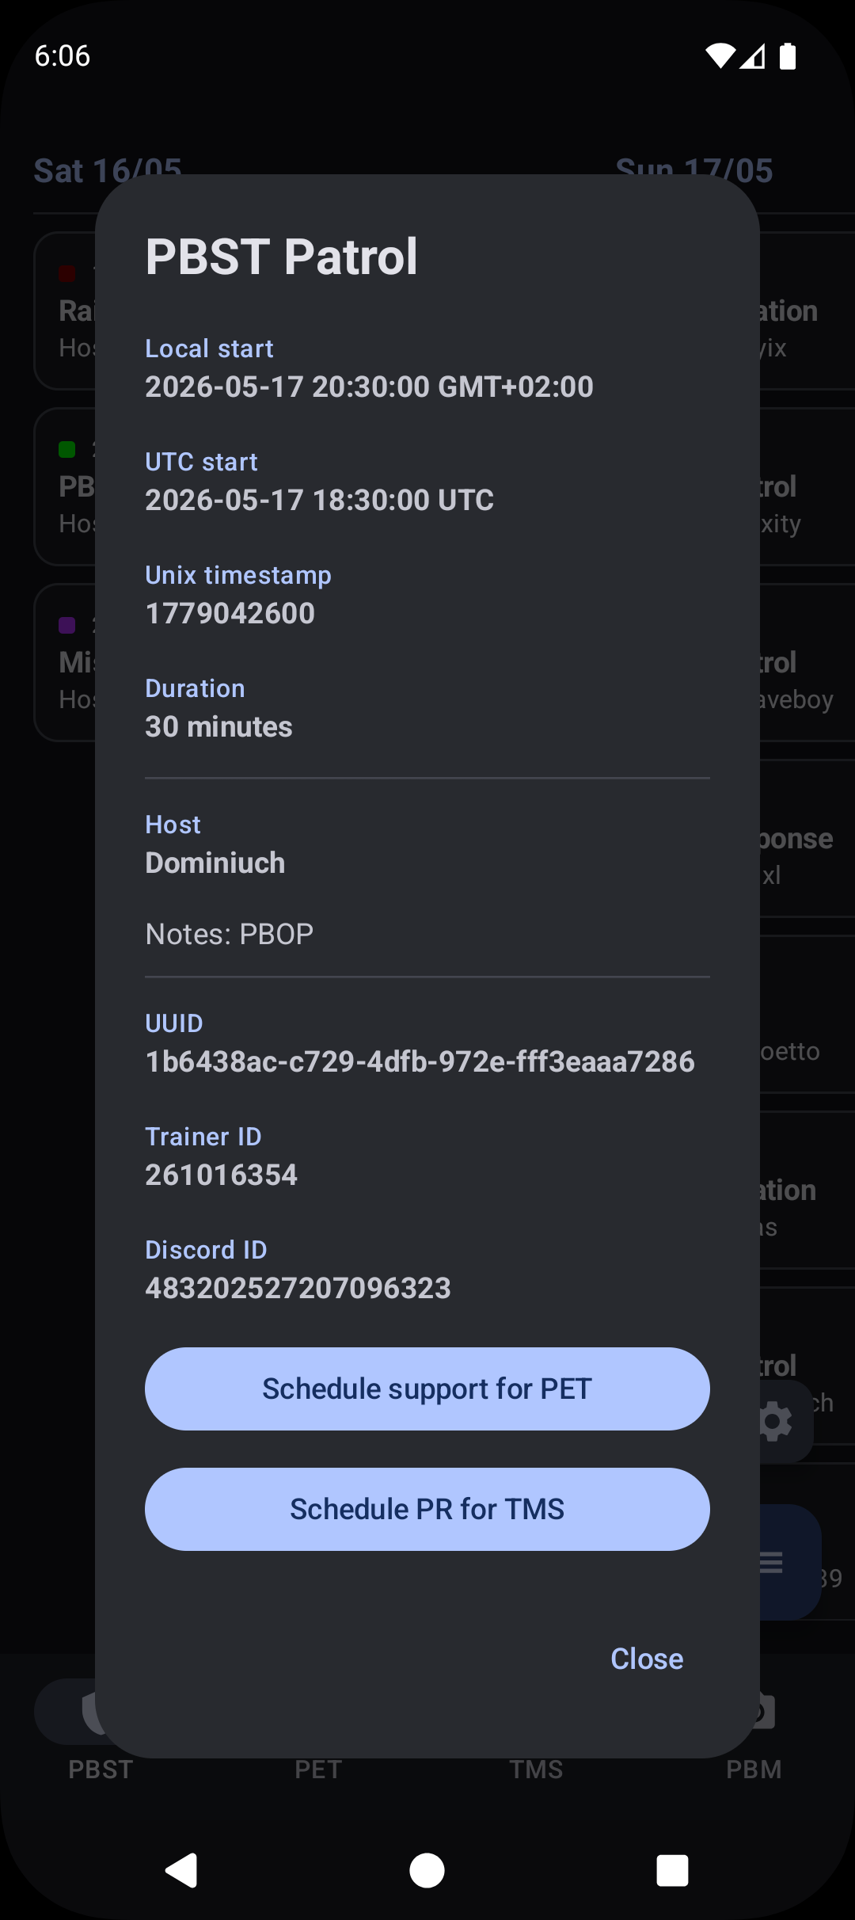Tap the Schedule PR for TMS button
Image resolution: width=855 pixels, height=1920 pixels.
427,1509
